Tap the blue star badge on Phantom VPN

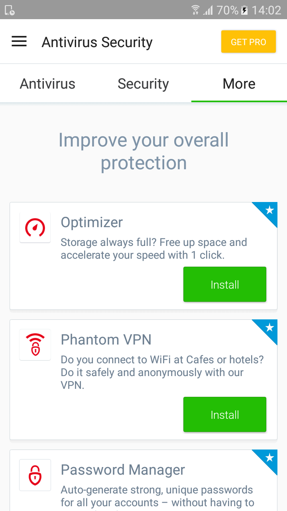[x=269, y=327]
